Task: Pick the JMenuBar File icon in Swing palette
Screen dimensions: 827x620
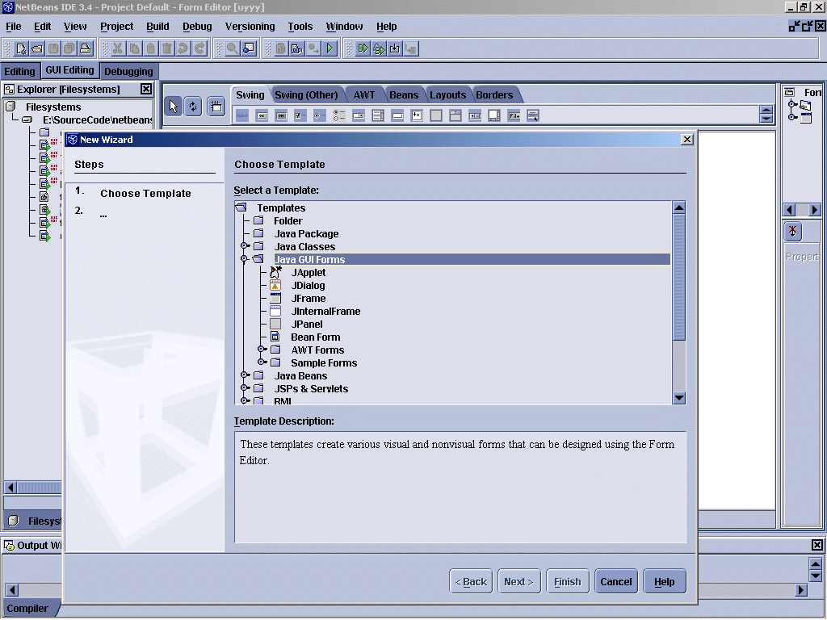Action: (x=514, y=115)
